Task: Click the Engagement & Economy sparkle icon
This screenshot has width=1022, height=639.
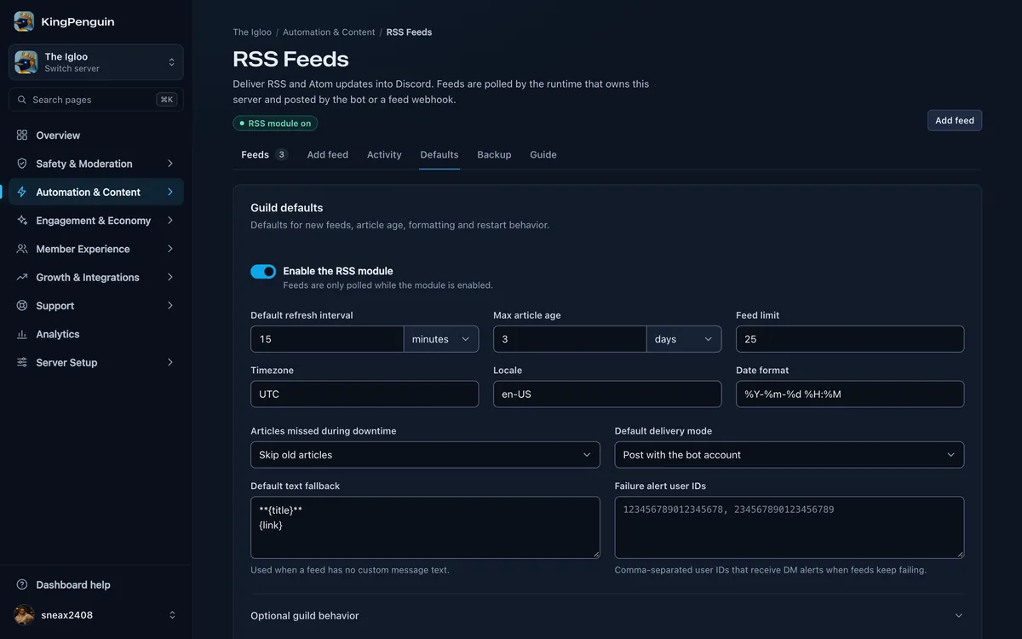Action: point(22,221)
